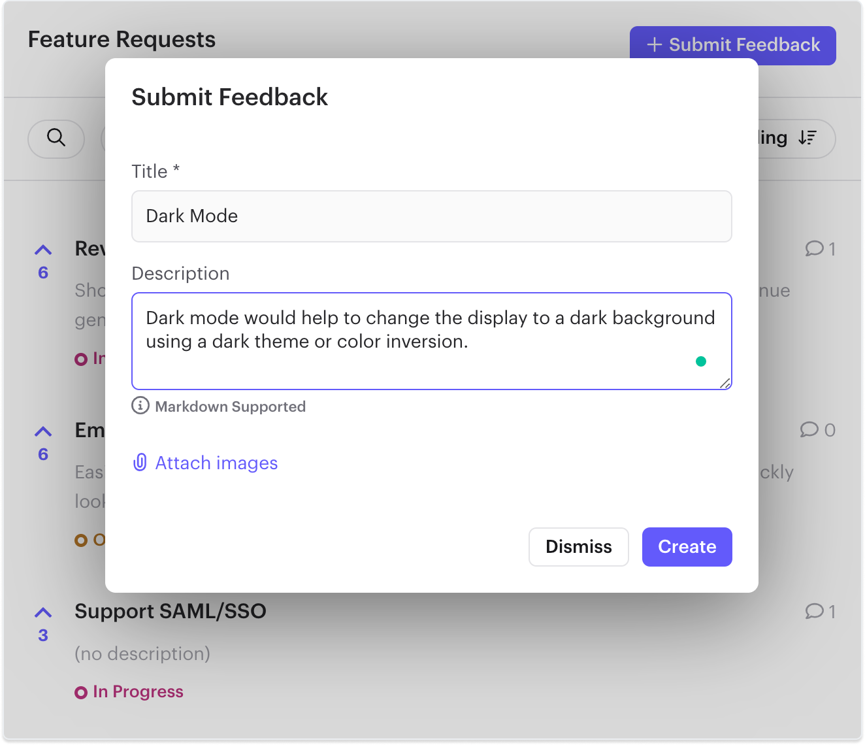The image size is (865, 745).
Task: Click inside the Dark Mode title field
Action: click(x=431, y=216)
